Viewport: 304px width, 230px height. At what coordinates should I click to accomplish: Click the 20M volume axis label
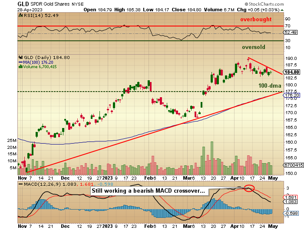tap(12, 147)
